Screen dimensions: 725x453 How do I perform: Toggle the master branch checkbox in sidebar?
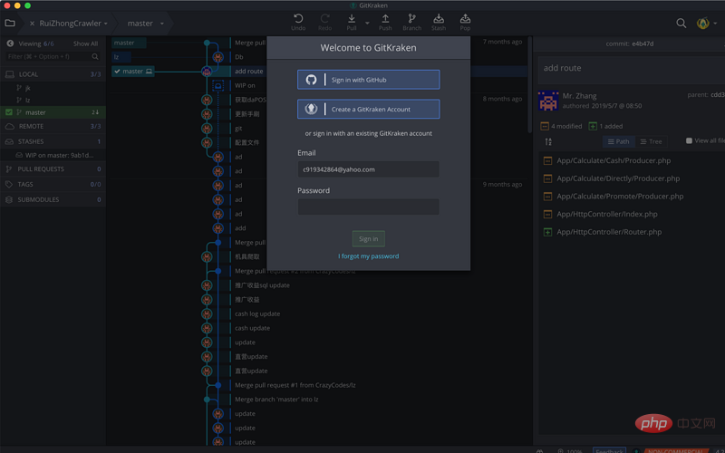(x=9, y=112)
